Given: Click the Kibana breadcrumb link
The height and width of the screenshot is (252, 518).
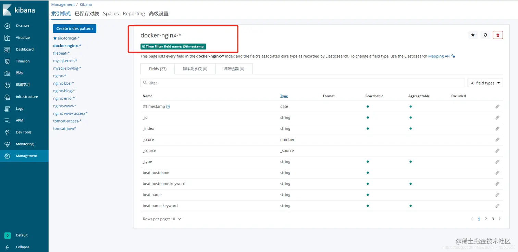Looking at the screenshot, I should coord(86,4).
